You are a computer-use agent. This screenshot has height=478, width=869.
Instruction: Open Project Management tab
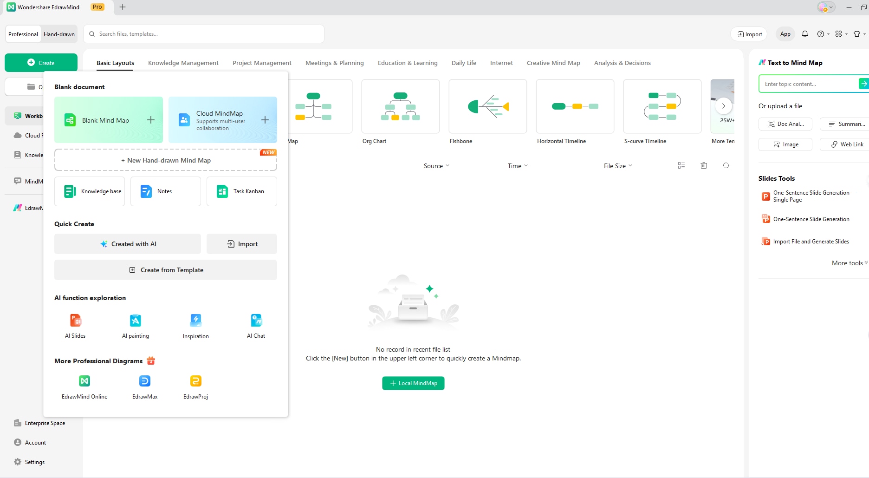point(262,63)
